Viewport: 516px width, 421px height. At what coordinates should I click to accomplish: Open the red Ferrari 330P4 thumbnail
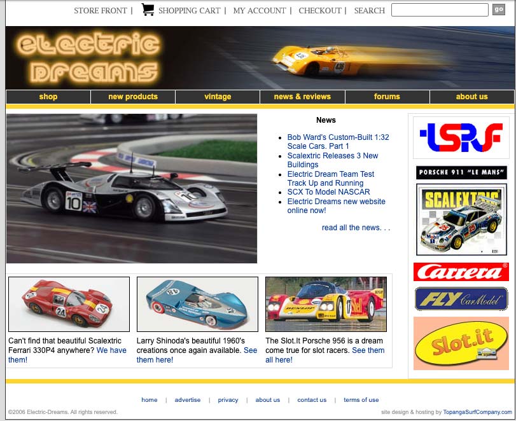point(69,304)
